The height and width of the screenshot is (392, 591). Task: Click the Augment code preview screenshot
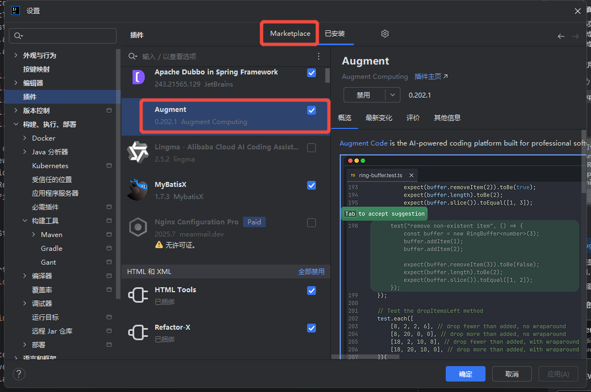pos(463,256)
